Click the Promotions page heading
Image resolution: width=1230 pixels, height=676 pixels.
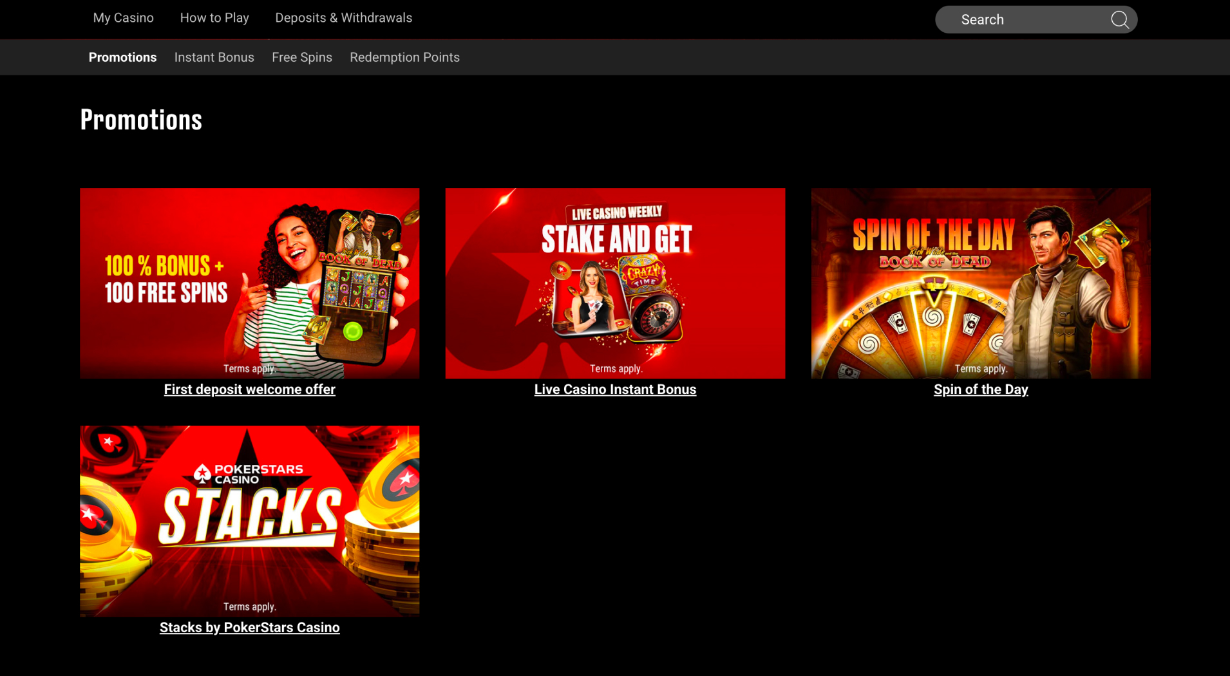tap(141, 120)
